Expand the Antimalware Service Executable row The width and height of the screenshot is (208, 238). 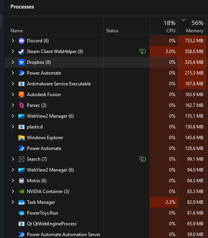[13, 84]
